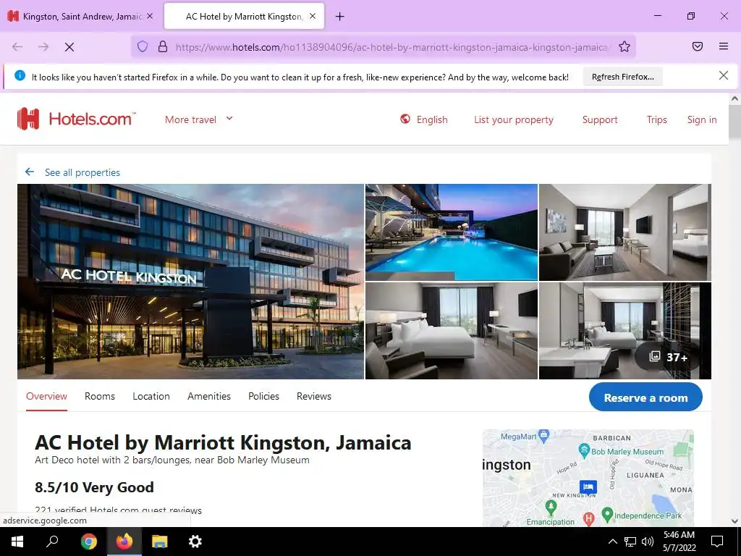Image resolution: width=741 pixels, height=556 pixels.
Task: Select the Location tab
Action: [151, 396]
